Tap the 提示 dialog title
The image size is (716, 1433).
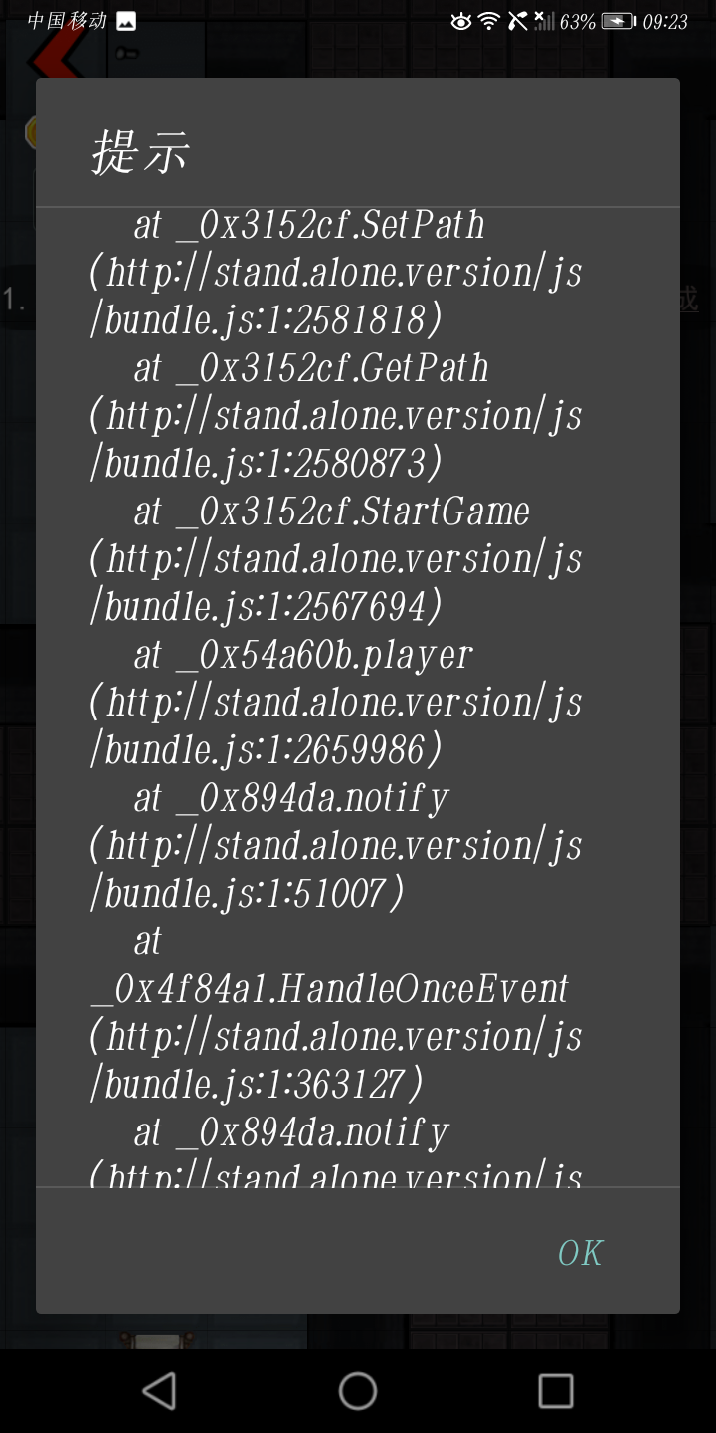point(140,153)
